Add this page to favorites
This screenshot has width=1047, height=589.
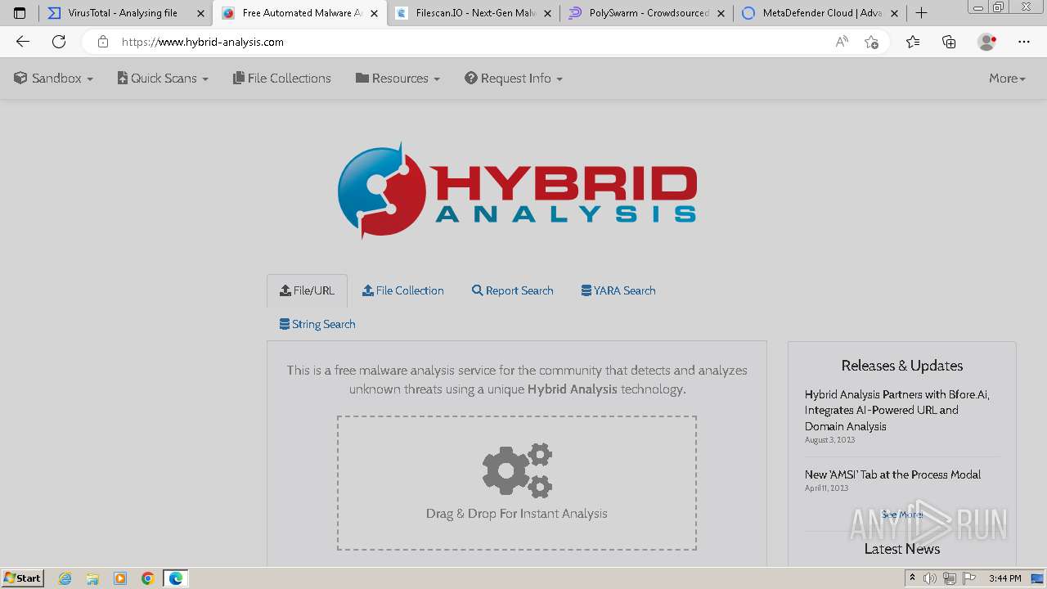[x=871, y=42]
